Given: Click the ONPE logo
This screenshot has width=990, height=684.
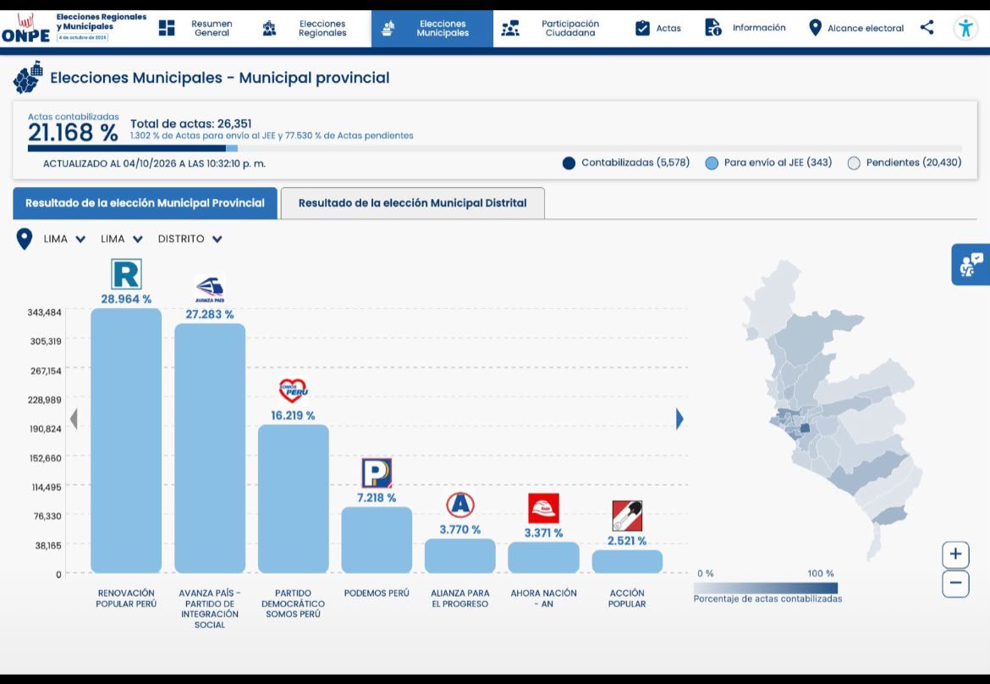Looking at the screenshot, I should pyautogui.click(x=25, y=29).
